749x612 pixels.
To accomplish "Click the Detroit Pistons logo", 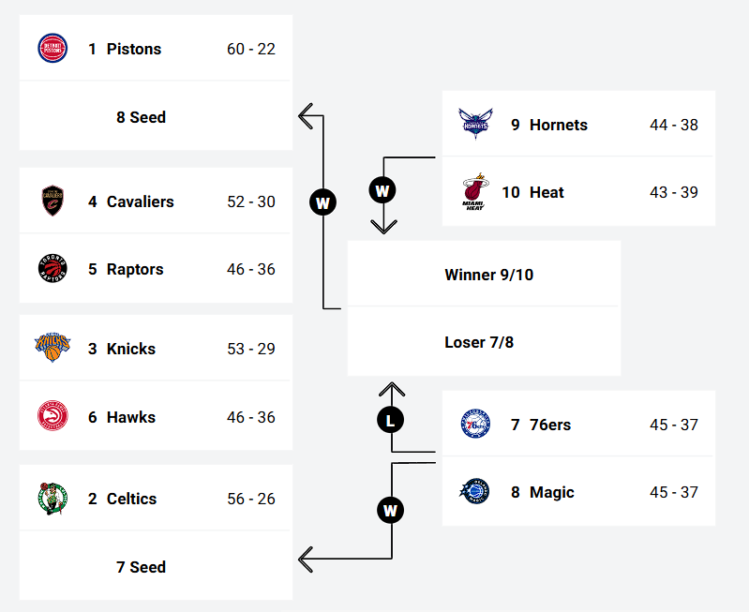I will [x=52, y=48].
